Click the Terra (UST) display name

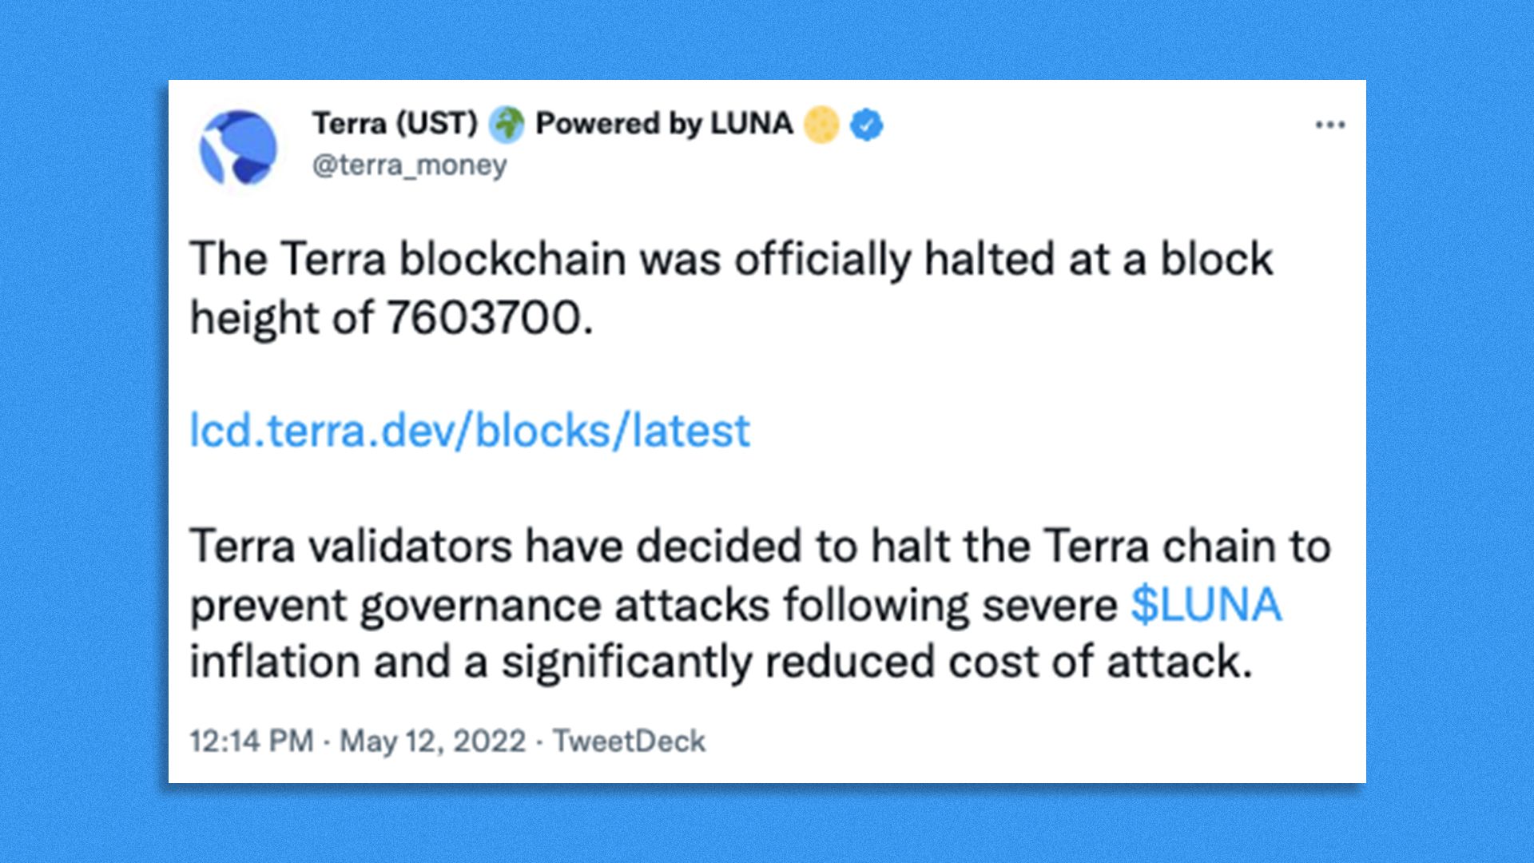(x=395, y=124)
